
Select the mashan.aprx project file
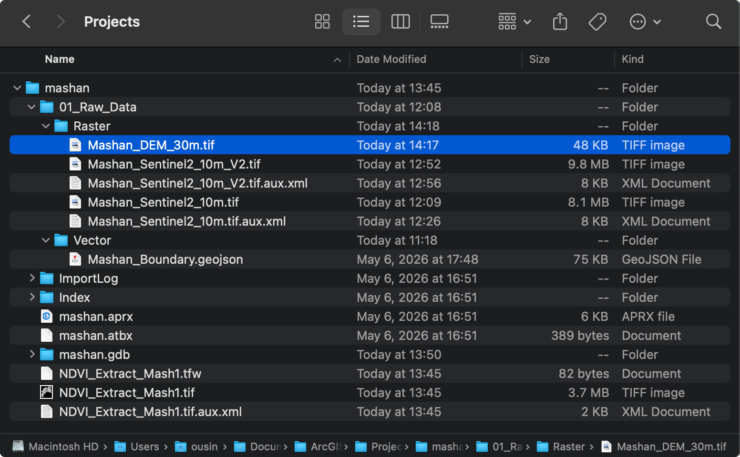(x=370, y=316)
